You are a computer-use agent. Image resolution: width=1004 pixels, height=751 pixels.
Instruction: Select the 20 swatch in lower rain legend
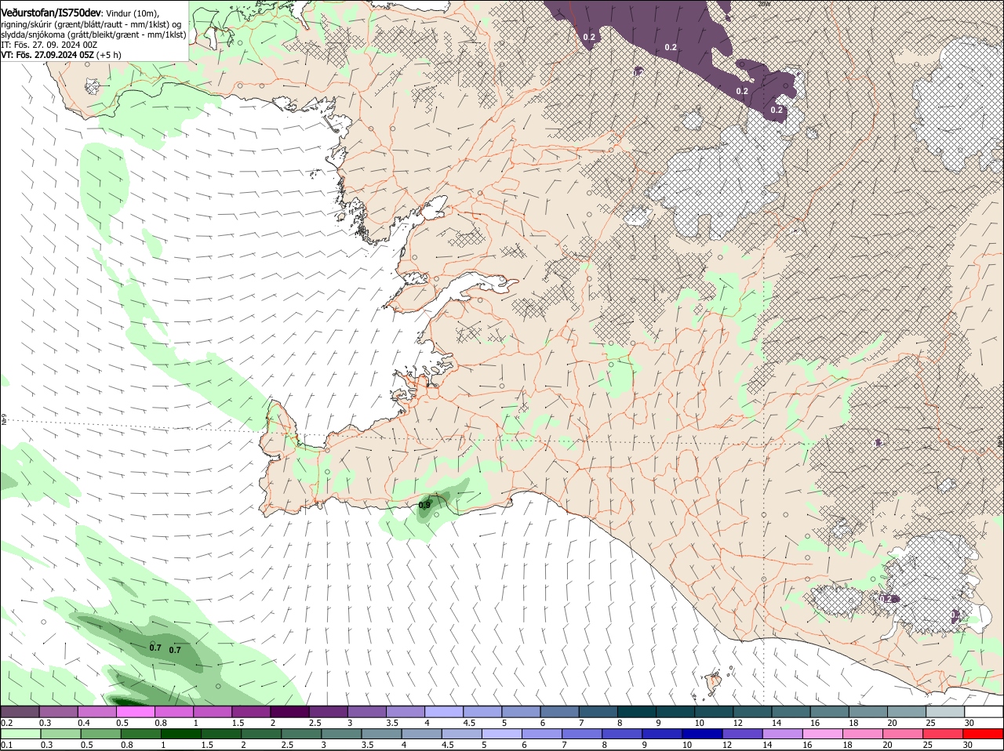(x=903, y=734)
